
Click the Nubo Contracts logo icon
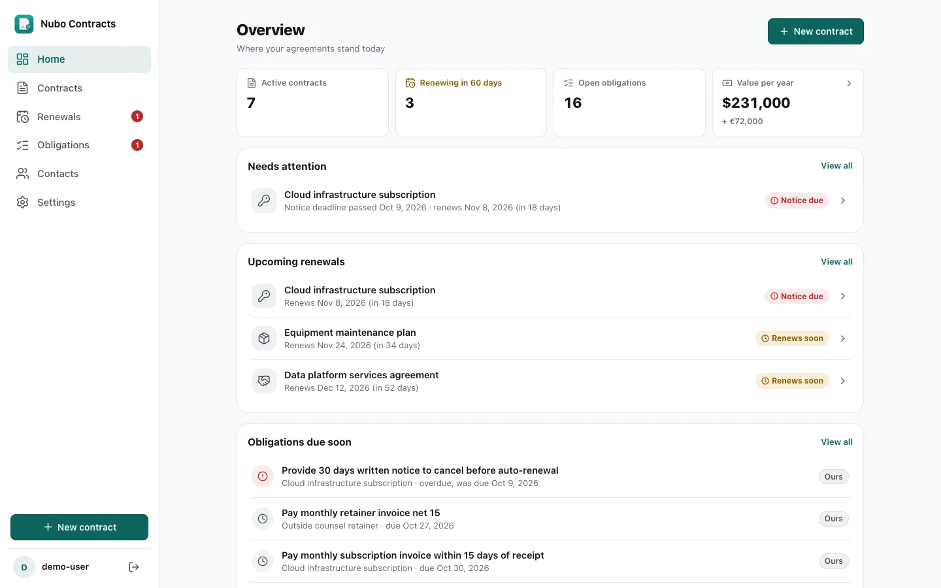[24, 24]
